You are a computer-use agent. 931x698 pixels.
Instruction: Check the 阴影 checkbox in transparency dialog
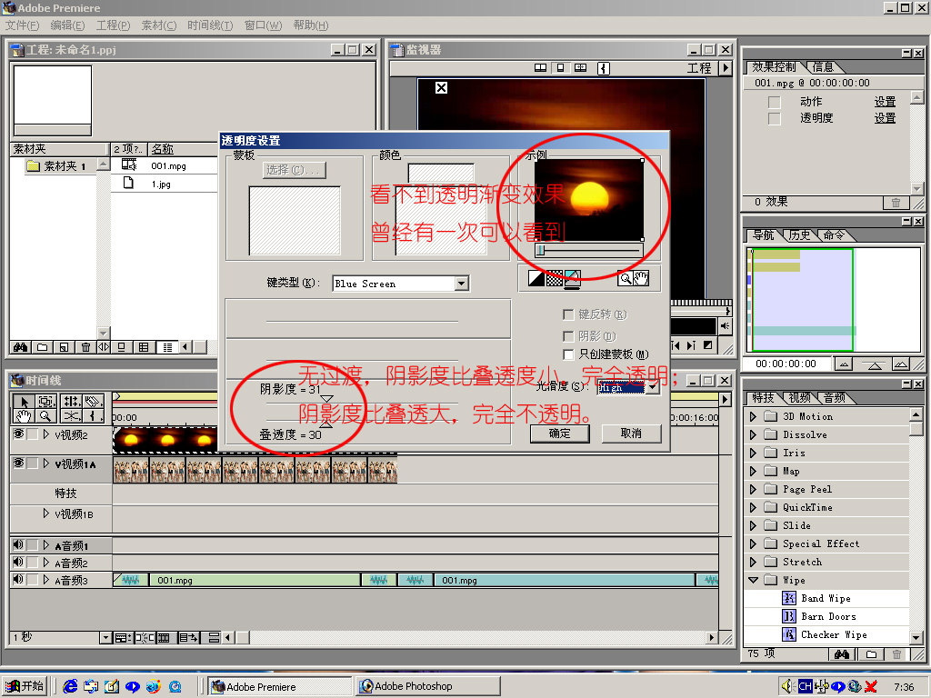coord(568,336)
